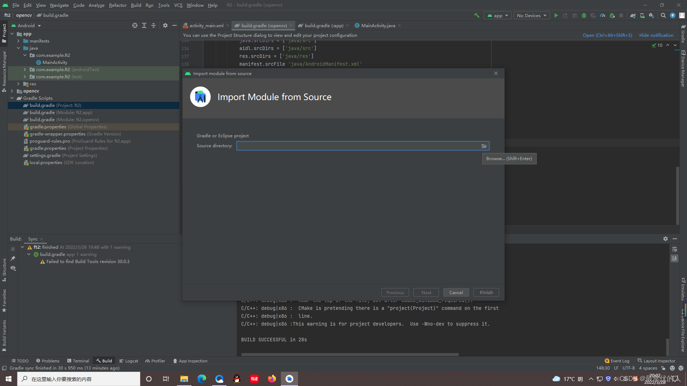Click Select Opened File target icon
The height and width of the screenshot is (386, 687).
coord(135,25)
